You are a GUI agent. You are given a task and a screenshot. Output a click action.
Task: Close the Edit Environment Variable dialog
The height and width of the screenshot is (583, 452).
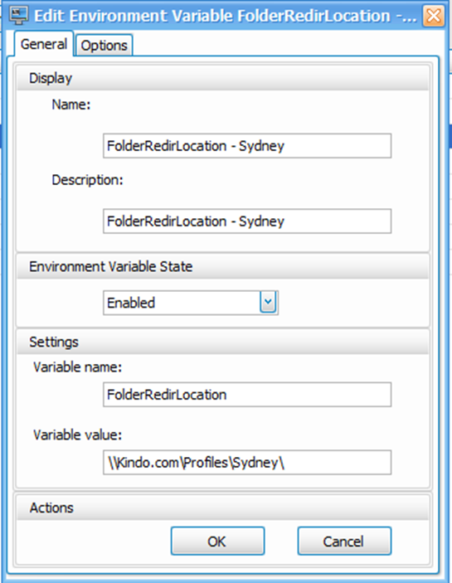[x=434, y=16]
